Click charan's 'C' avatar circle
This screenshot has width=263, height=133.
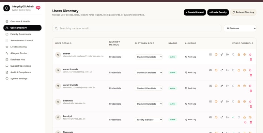click(58, 55)
